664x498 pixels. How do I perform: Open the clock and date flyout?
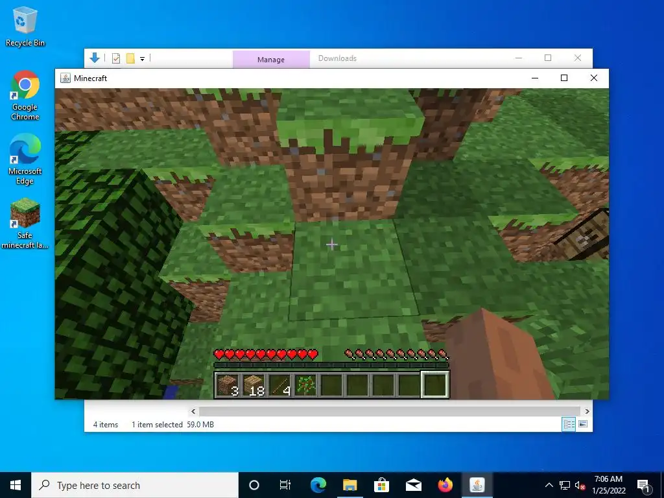(608, 485)
